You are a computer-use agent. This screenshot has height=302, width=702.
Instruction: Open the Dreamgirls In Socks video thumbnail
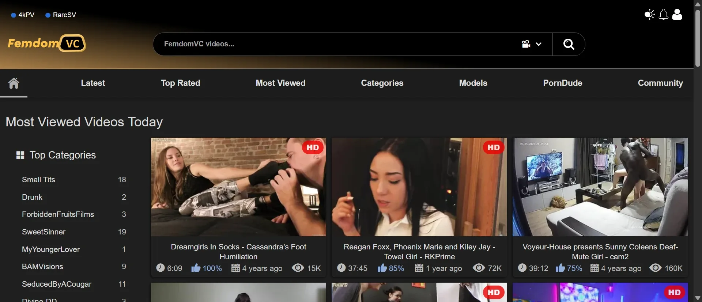click(238, 187)
